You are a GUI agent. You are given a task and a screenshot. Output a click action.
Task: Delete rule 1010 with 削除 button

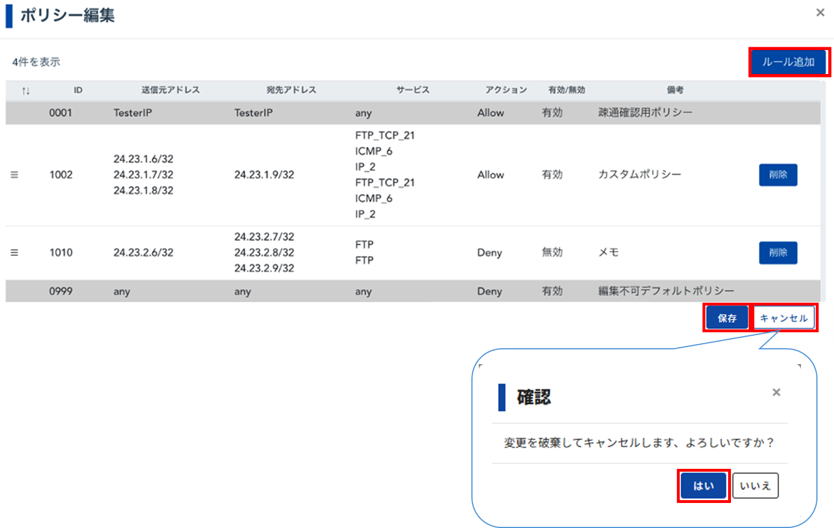tap(778, 253)
